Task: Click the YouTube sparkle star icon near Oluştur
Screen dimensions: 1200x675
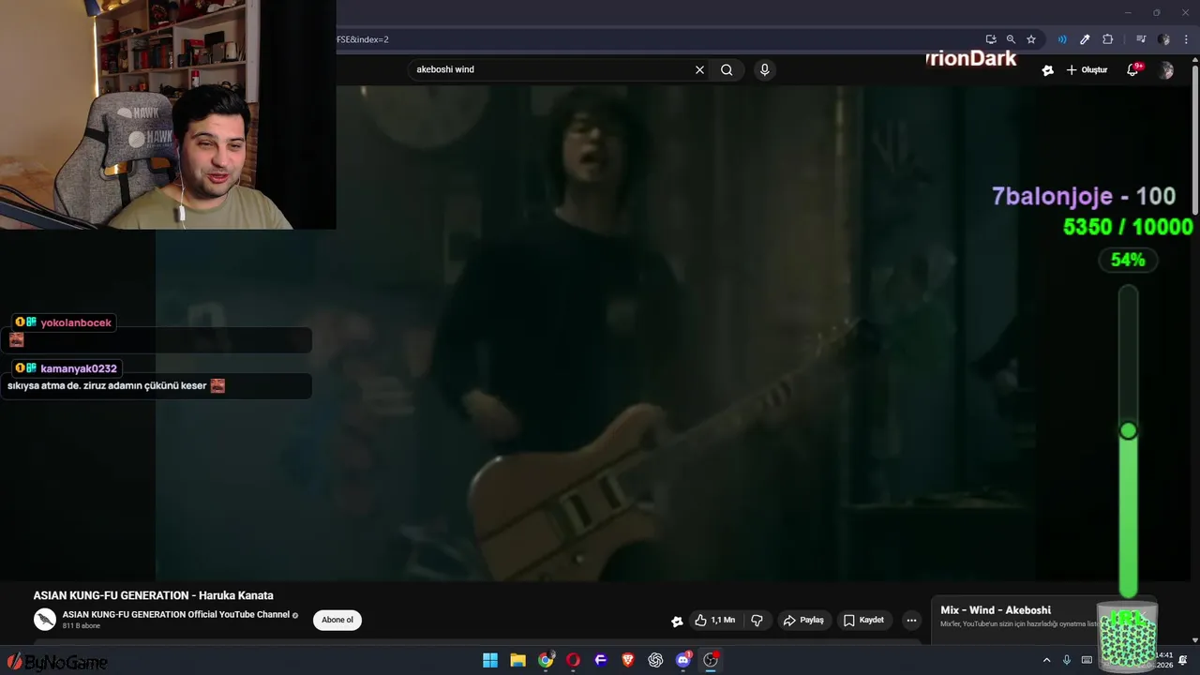Action: point(1048,70)
